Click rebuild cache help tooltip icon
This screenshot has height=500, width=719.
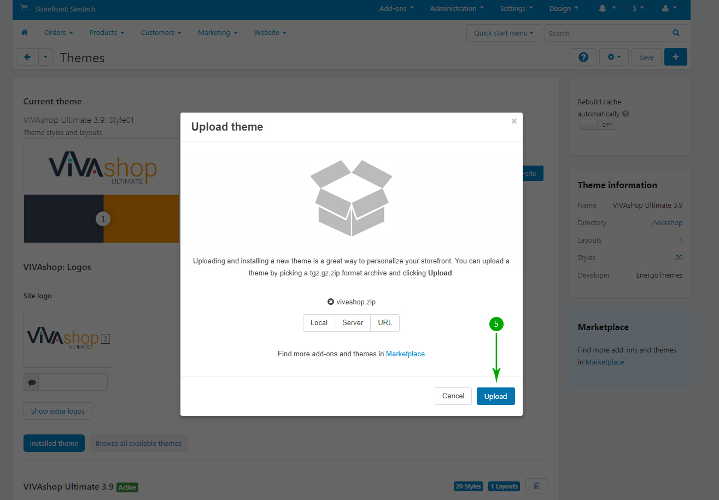[625, 114]
